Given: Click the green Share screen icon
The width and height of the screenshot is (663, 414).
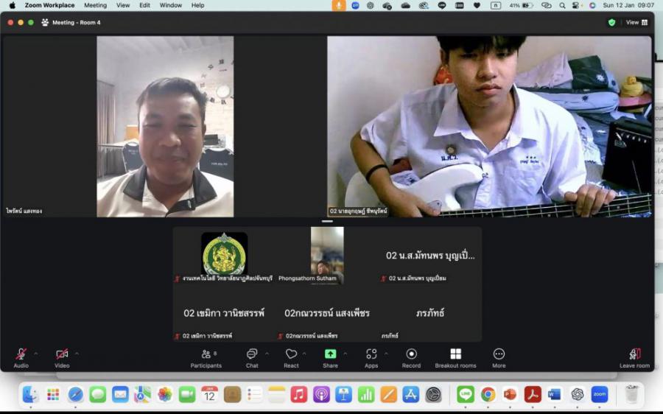Looking at the screenshot, I should click(x=330, y=354).
